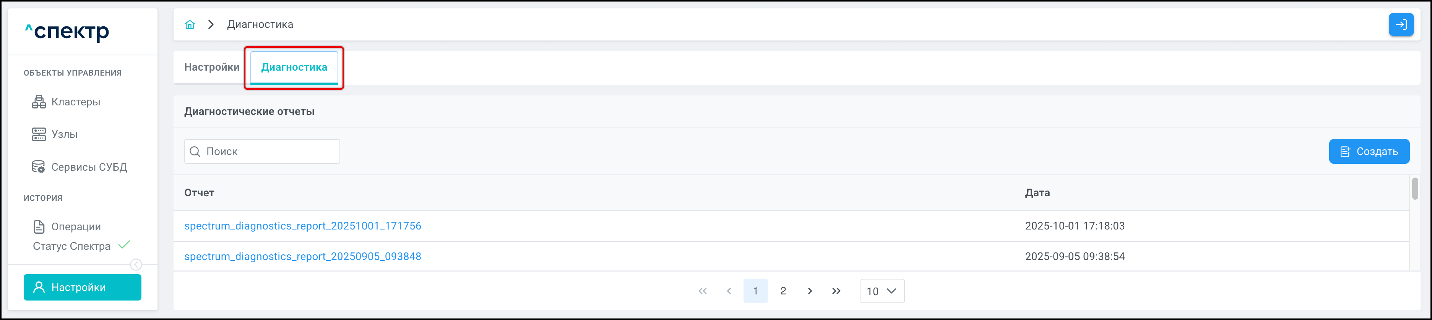1432x320 pixels.
Task: Click the Создать button
Action: 1368,152
